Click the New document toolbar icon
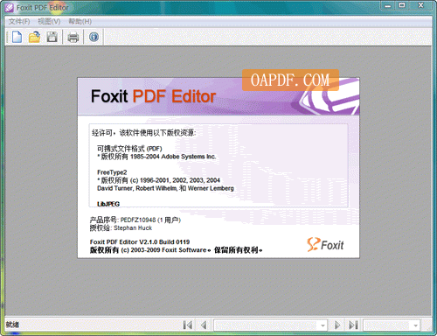 click(17, 37)
